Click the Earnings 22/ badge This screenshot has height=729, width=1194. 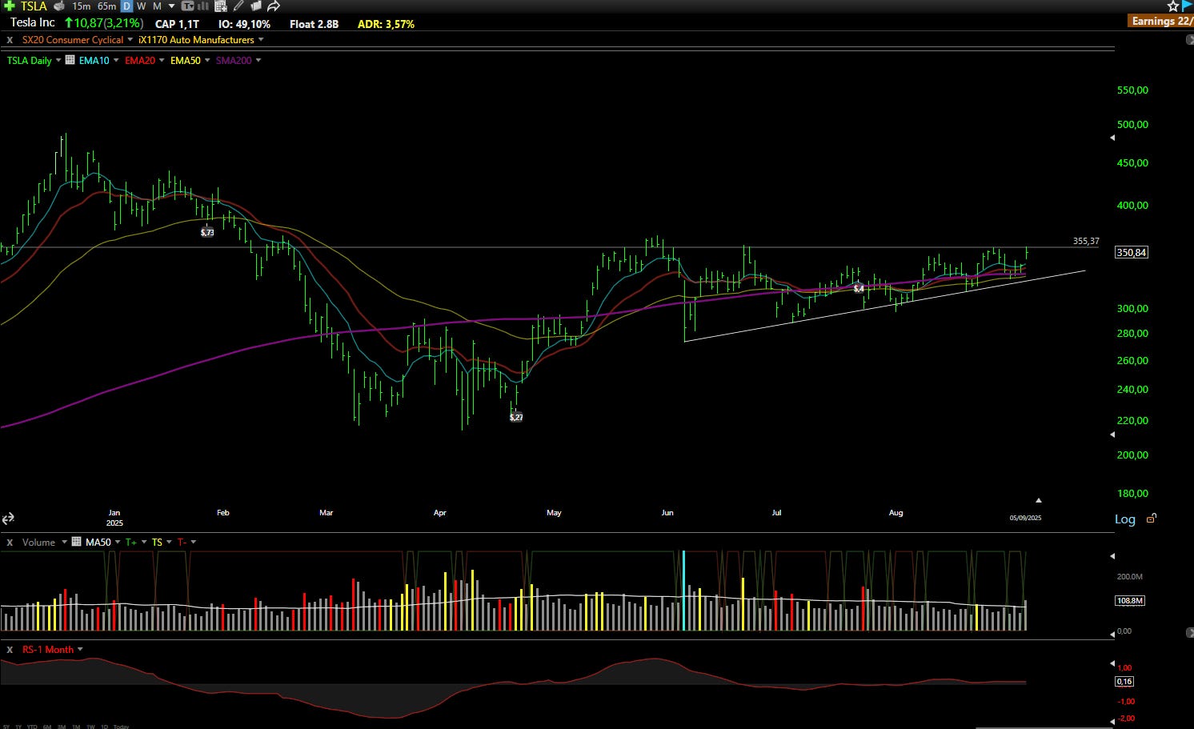pos(1160,21)
